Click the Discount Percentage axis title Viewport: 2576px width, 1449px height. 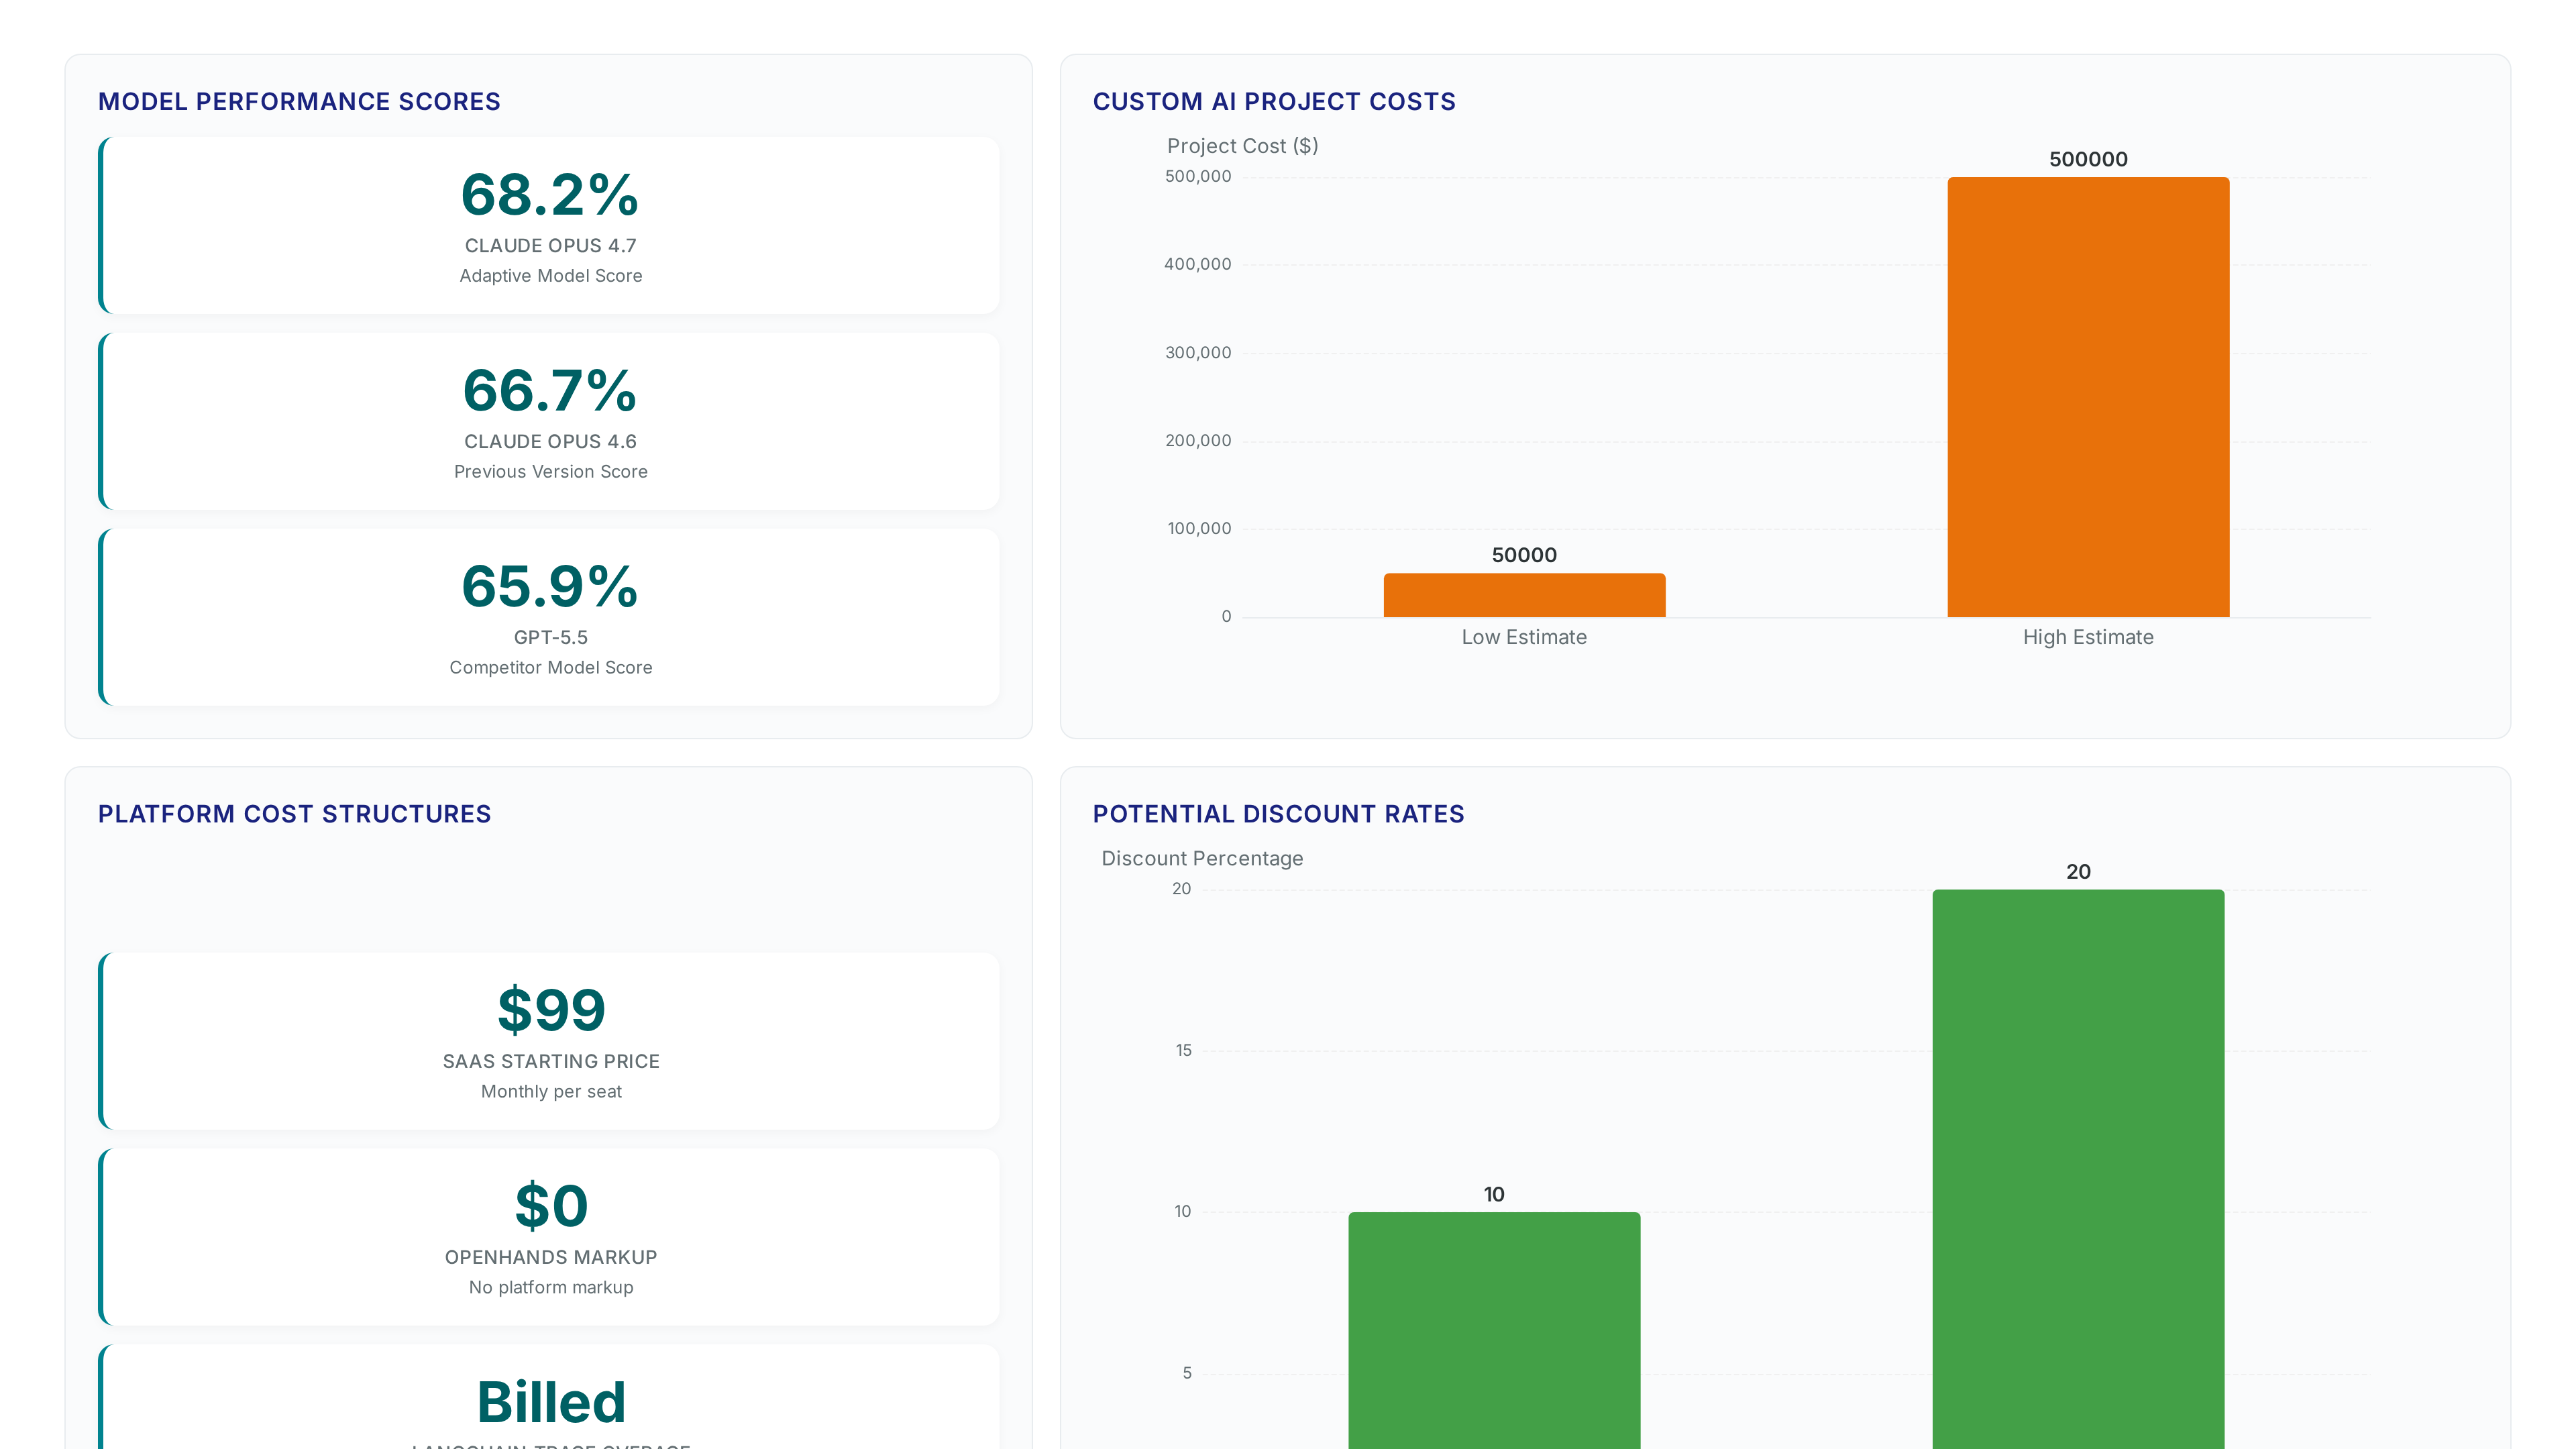pyautogui.click(x=1202, y=859)
